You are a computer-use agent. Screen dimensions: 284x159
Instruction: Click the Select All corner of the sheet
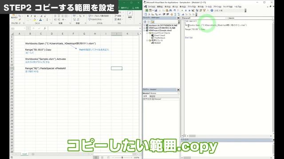click(12, 34)
